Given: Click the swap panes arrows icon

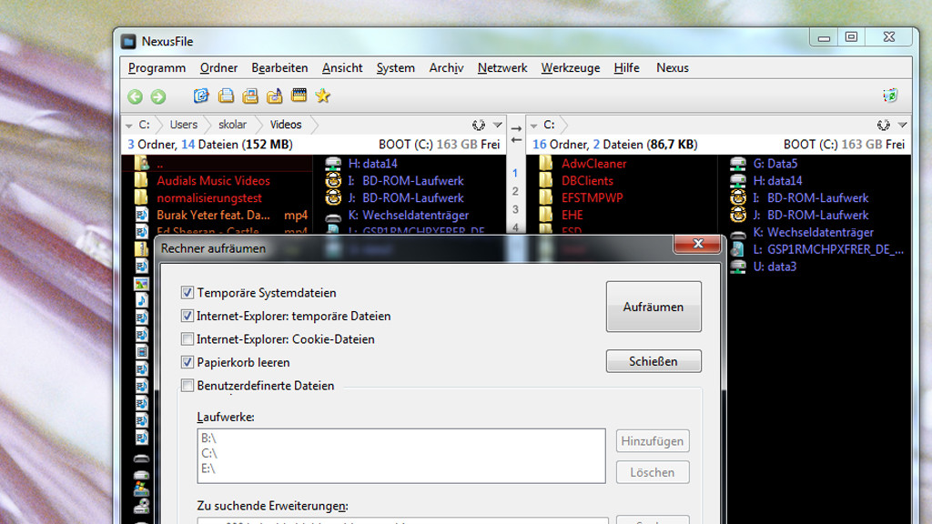Looking at the screenshot, I should [x=516, y=134].
